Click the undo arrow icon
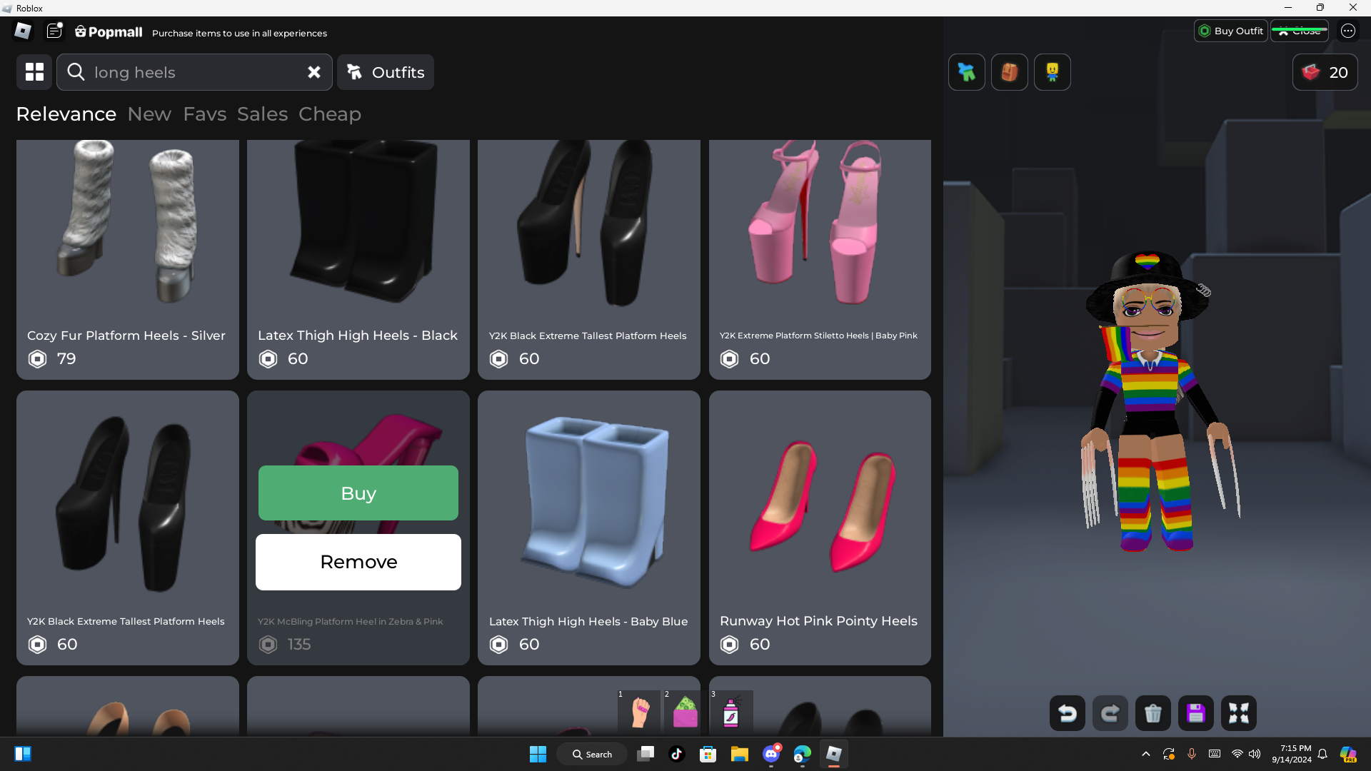Screen dimensions: 1371x771 pyautogui.click(x=1067, y=713)
